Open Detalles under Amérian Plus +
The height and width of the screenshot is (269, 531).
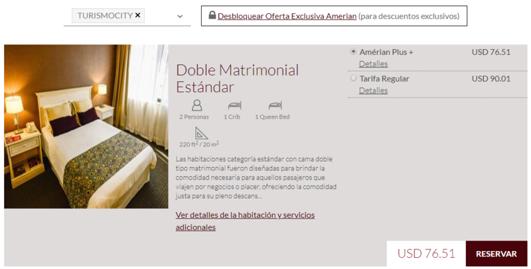[x=373, y=64]
